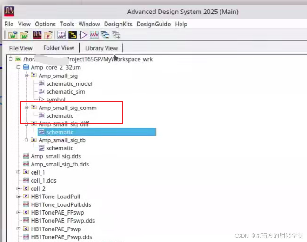
Task: Switch to the Folder View tab
Action: (x=59, y=48)
